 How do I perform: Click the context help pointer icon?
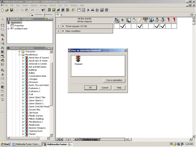pos(43,10)
